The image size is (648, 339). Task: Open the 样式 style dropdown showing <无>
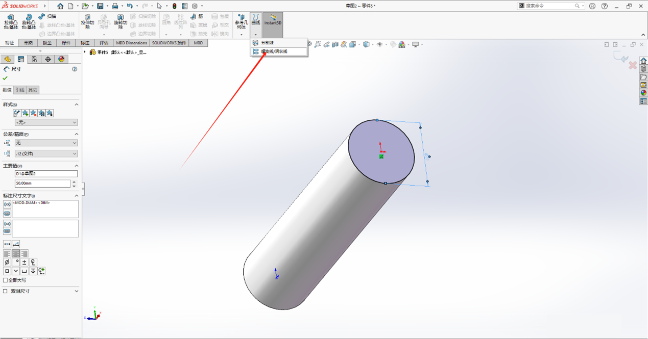click(46, 122)
